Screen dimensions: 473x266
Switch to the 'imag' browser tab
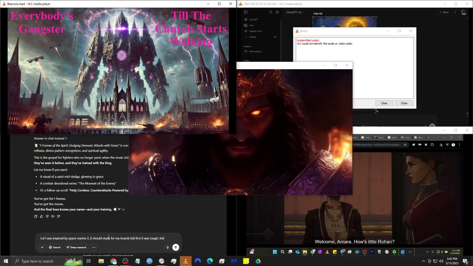click(405, 137)
